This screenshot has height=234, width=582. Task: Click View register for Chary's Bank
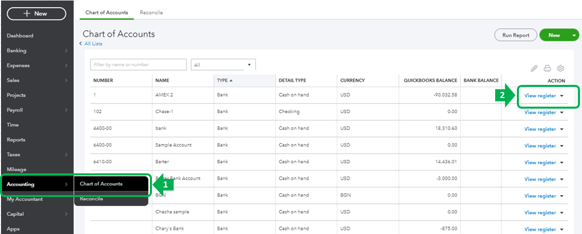point(540,229)
